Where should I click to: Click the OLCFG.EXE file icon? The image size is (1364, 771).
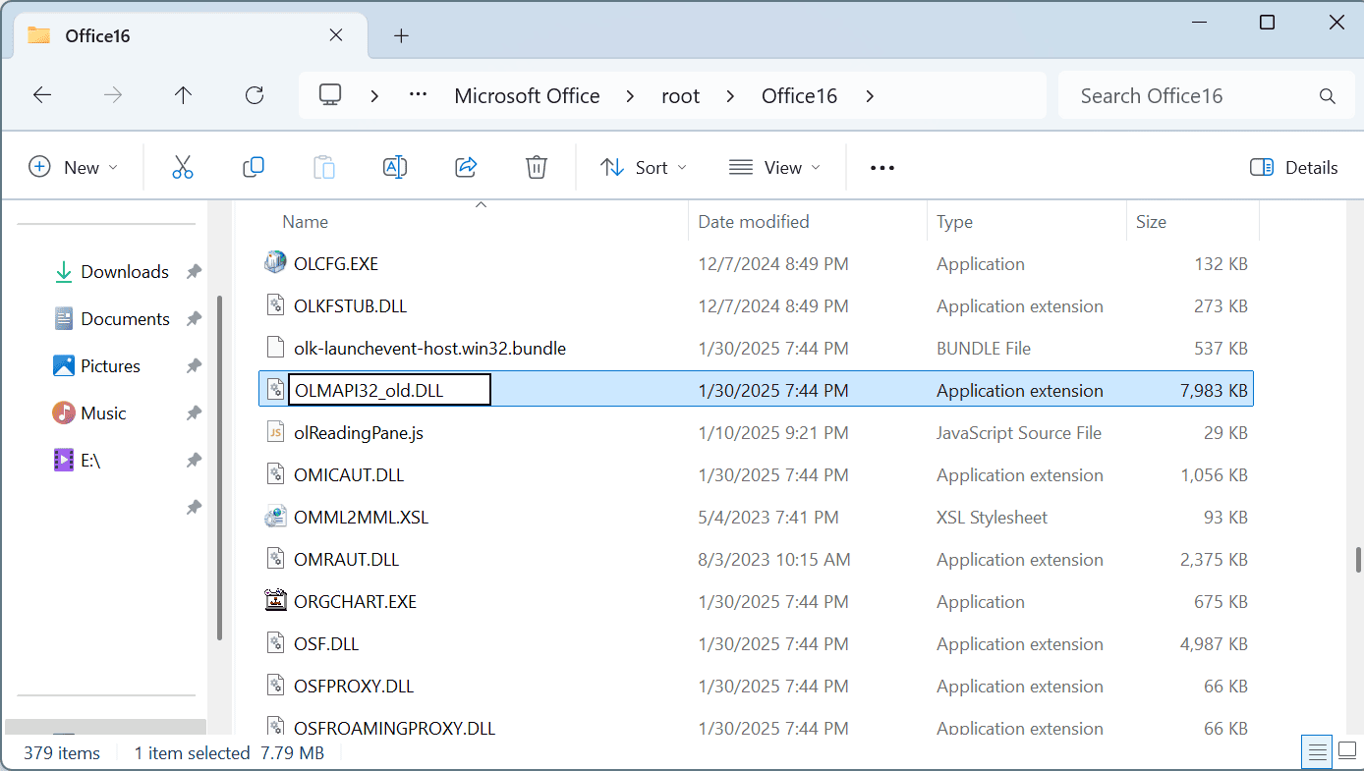point(276,263)
